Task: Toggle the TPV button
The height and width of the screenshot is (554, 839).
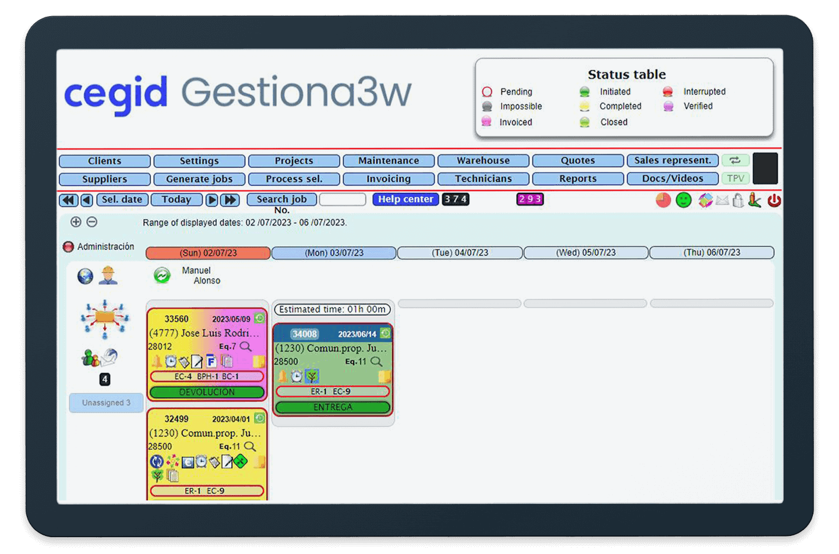Action: tap(735, 178)
